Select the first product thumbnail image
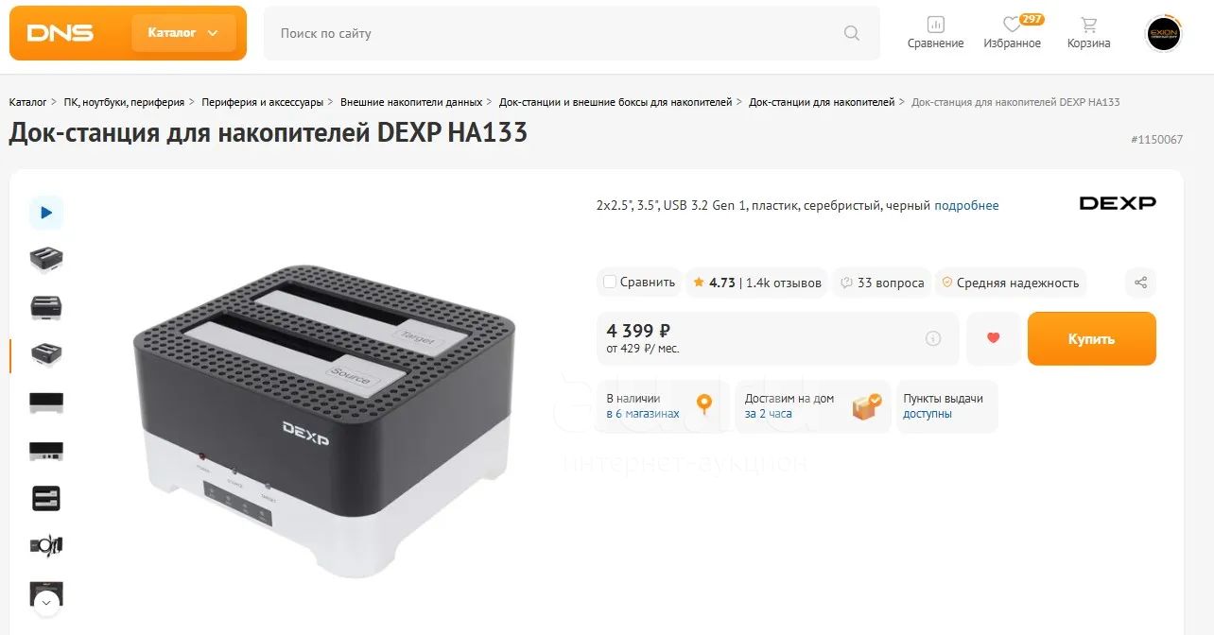The width and height of the screenshot is (1214, 635). tap(45, 258)
